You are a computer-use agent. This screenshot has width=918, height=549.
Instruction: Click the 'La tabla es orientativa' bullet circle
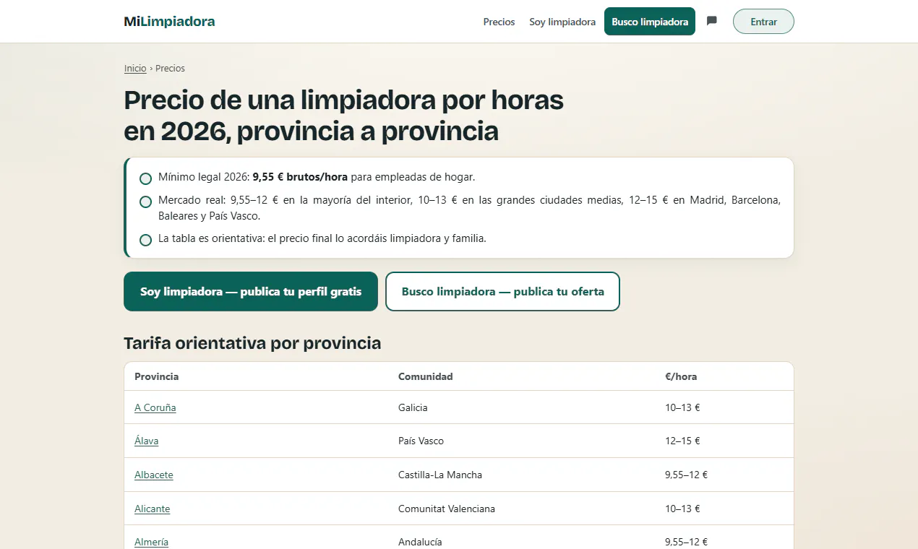pyautogui.click(x=145, y=240)
